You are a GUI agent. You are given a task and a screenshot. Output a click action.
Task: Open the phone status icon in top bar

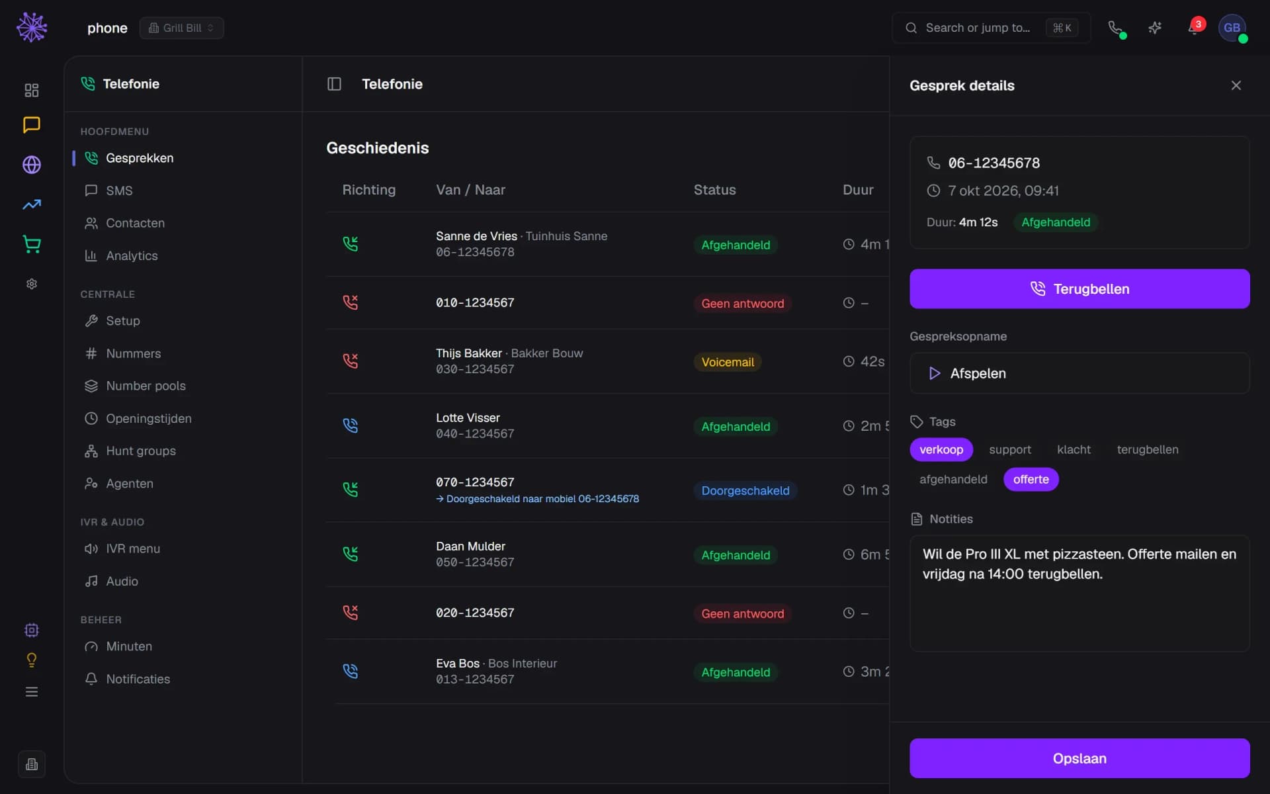[1116, 28]
